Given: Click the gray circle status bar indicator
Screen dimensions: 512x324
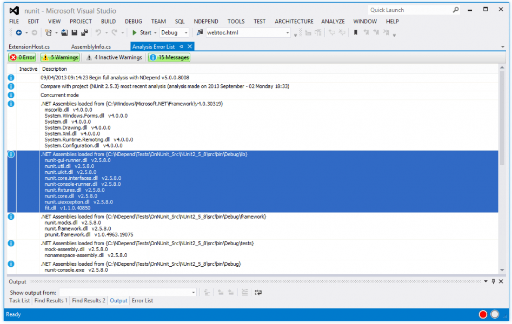Looking at the screenshot, I should coord(495,314).
